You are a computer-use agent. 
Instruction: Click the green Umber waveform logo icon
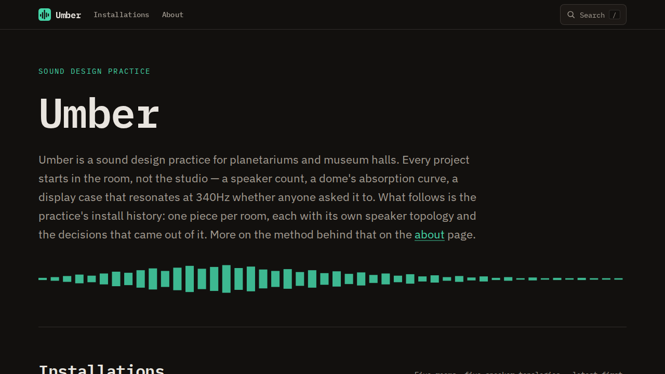(45, 15)
